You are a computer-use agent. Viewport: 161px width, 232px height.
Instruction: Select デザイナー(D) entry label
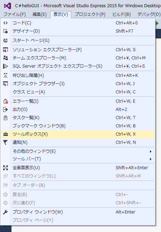[26, 31]
